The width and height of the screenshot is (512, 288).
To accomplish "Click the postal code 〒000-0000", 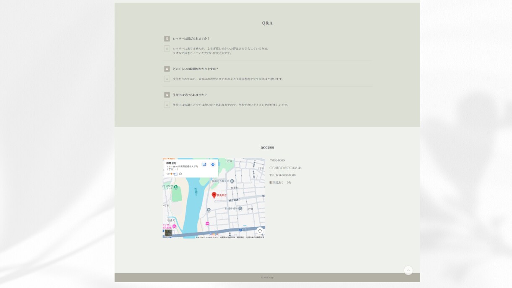I will (x=277, y=160).
